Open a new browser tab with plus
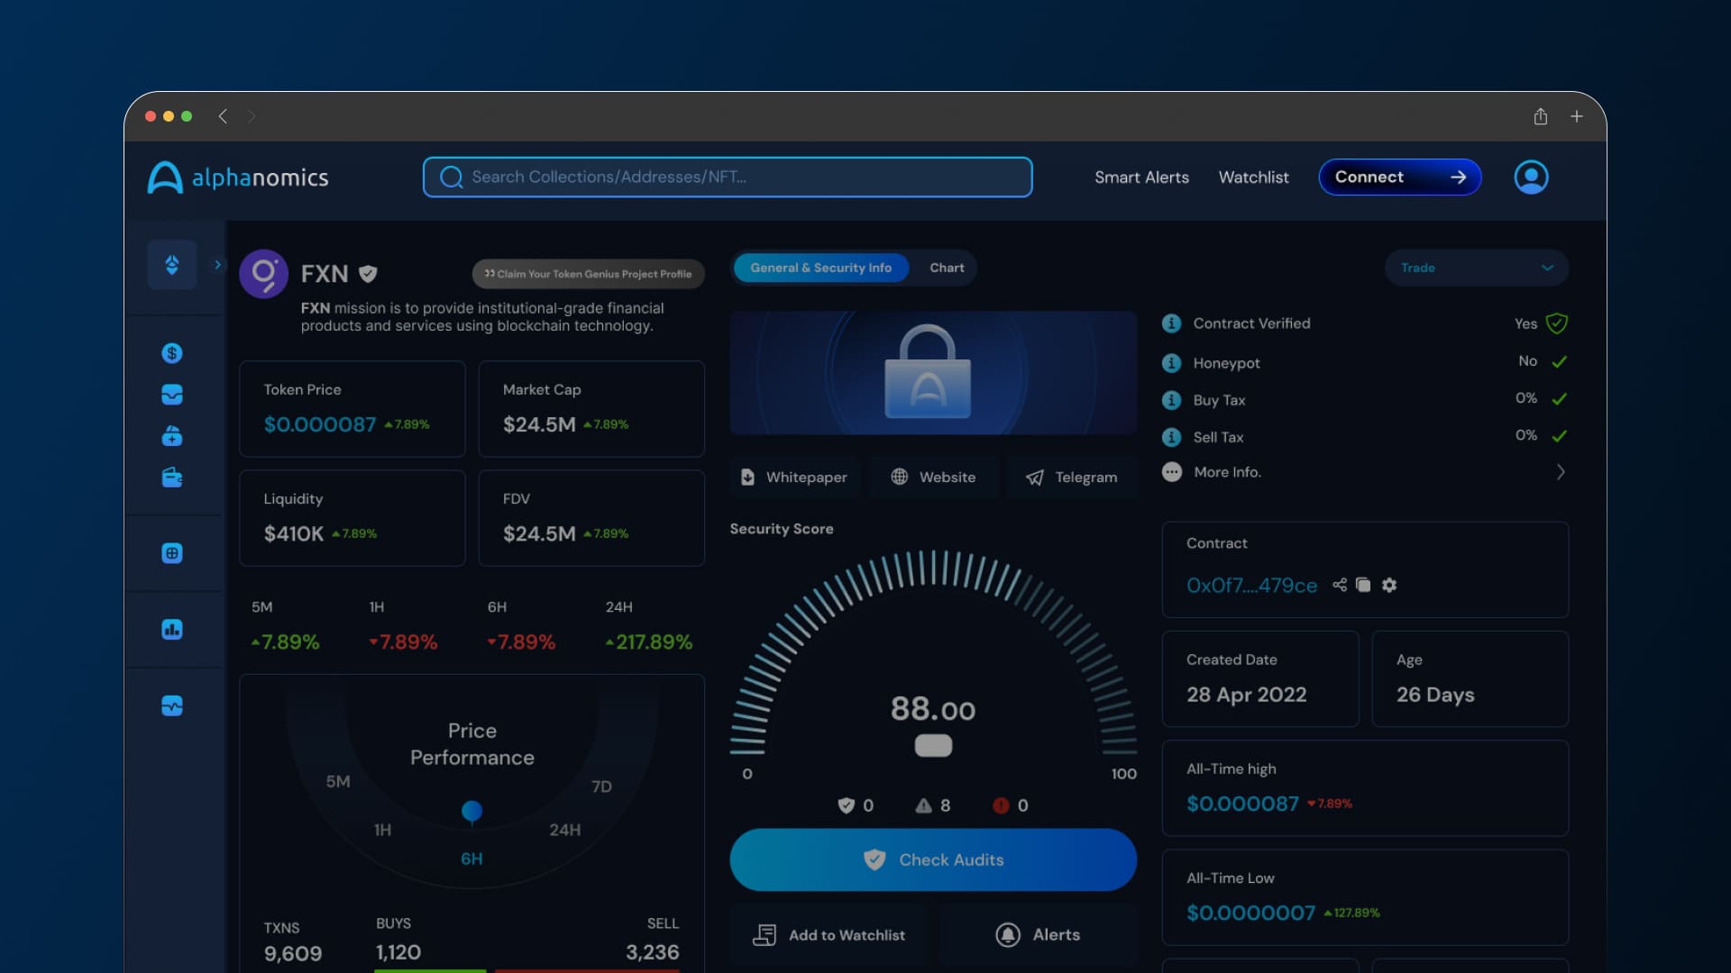Screen dimensions: 1731x973 point(1577,116)
